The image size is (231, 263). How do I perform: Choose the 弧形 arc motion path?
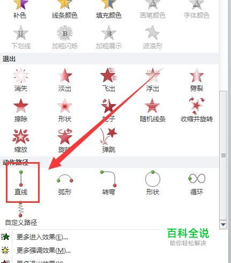point(65,184)
